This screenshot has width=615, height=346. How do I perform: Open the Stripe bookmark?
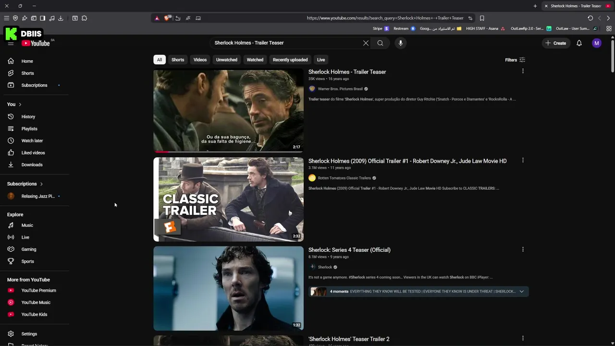(x=381, y=28)
